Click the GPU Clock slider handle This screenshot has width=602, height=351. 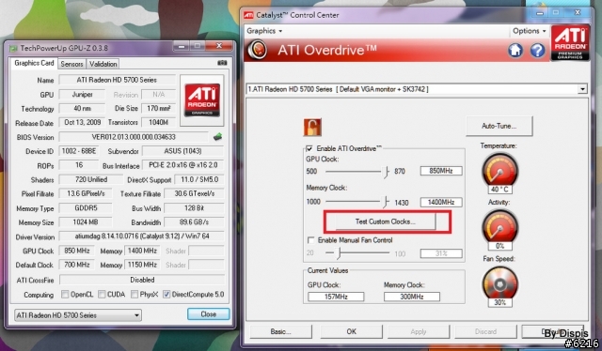(386, 172)
